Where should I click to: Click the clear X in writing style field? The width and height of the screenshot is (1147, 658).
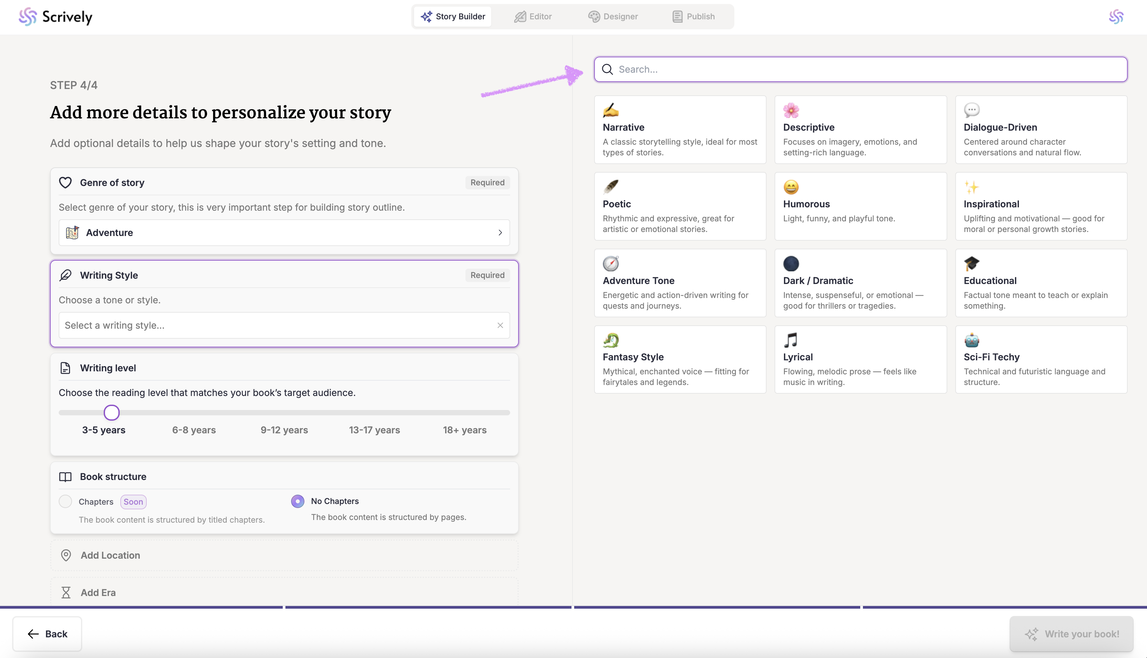point(500,325)
